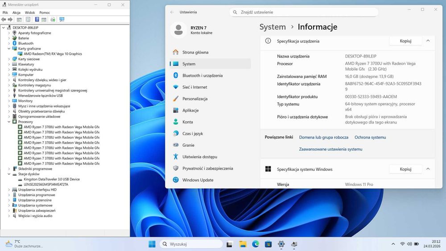Open the Pomoc menu
The width and height of the screenshot is (446, 251).
pyautogui.click(x=45, y=12)
